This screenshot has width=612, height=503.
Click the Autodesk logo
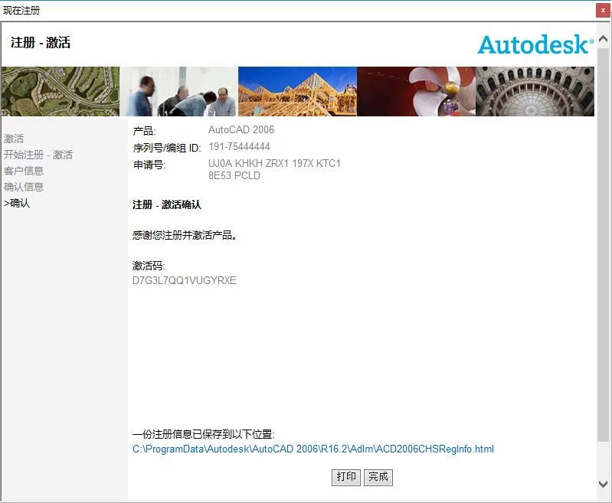tap(536, 44)
